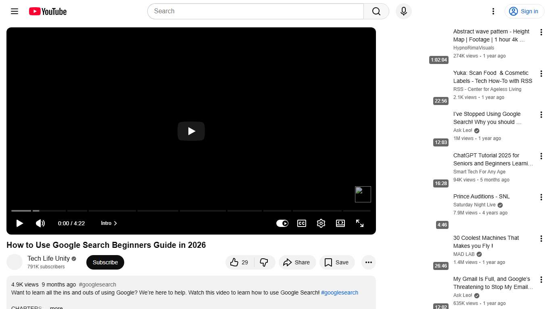Viewport: 551px width, 309px height.
Task: Open options for the SNL video
Action: [x=541, y=197]
